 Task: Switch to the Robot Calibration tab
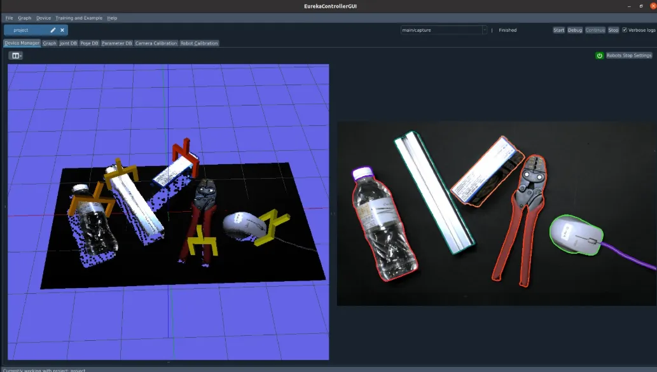[200, 43]
